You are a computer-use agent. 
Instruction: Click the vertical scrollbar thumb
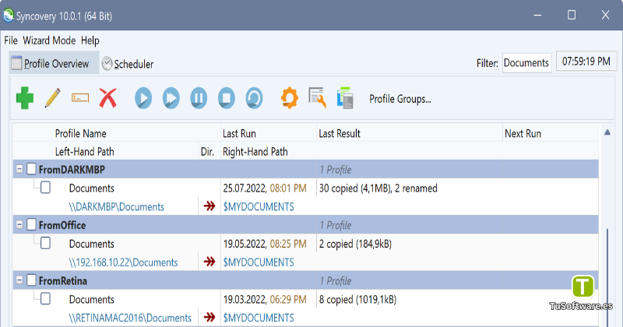(x=607, y=277)
